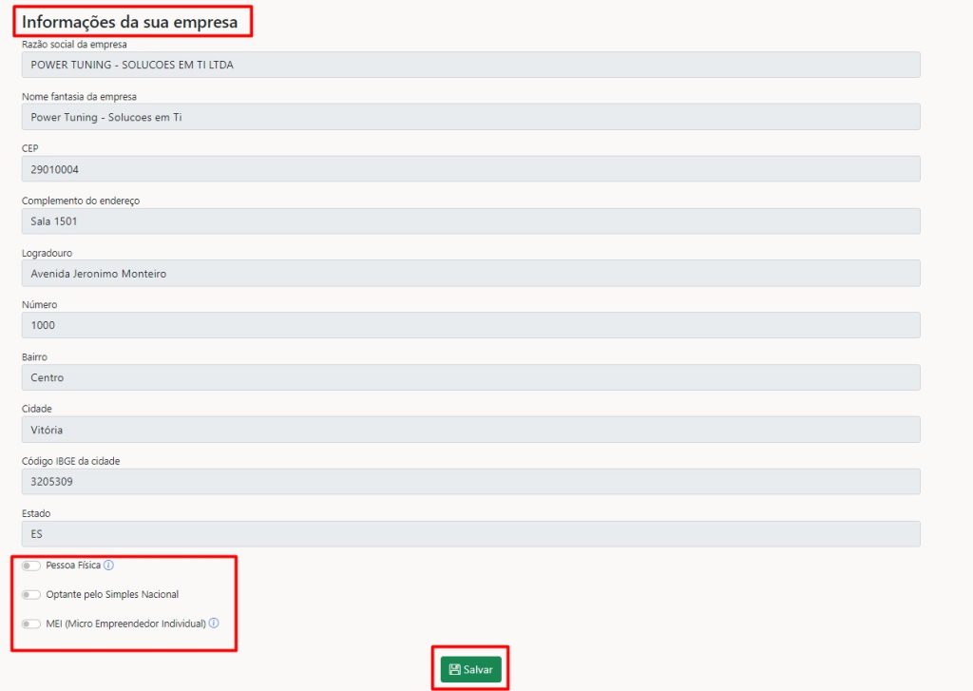Focus the Nome fantasia da empresa field

[470, 117]
